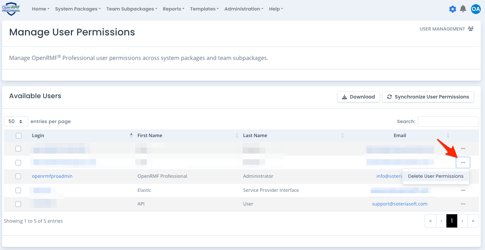Close the open ellipsis menu above Delete User Permissions
Image resolution: width=485 pixels, height=250 pixels.
click(463, 162)
